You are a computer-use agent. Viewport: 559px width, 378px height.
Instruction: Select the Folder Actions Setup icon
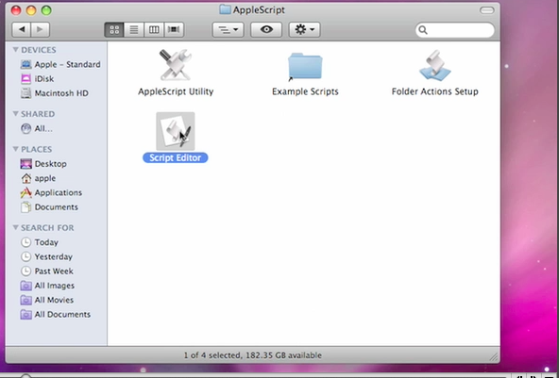434,65
